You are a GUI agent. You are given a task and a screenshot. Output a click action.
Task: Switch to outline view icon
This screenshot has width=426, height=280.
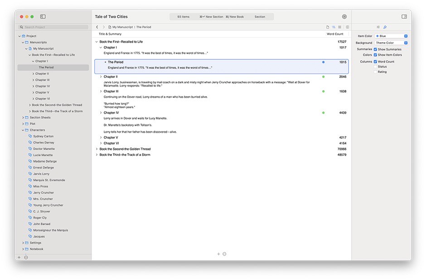coord(334,27)
